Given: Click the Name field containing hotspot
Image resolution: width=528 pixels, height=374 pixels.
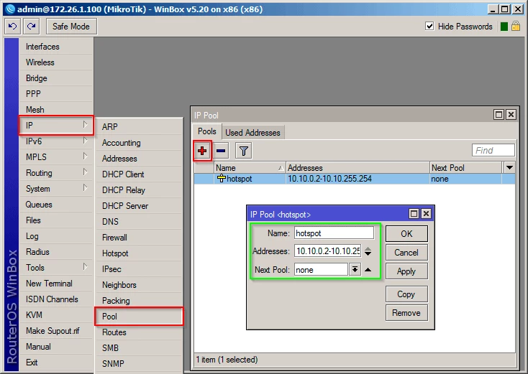Looking at the screenshot, I should [x=334, y=233].
